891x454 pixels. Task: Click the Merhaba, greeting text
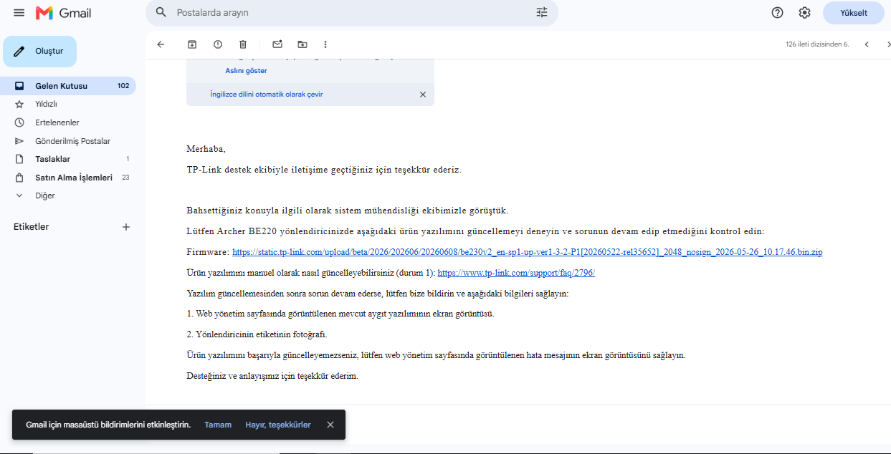[206, 149]
